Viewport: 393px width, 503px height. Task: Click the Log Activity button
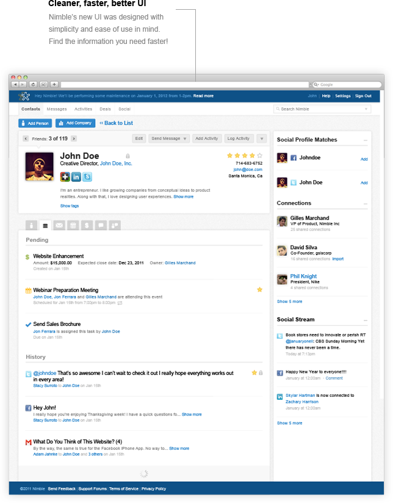[239, 139]
